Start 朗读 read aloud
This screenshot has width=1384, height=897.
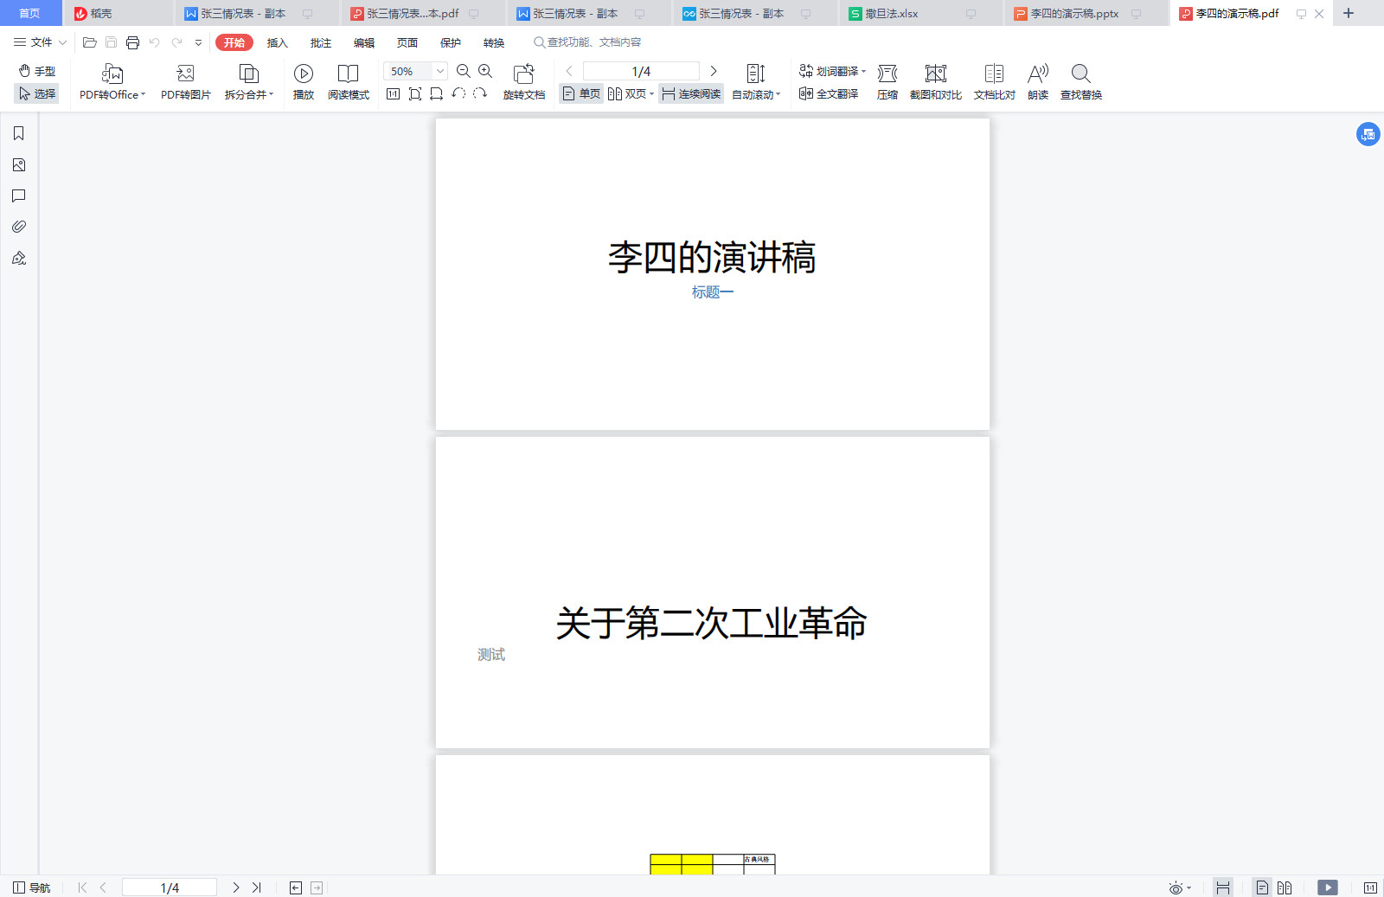(x=1038, y=82)
